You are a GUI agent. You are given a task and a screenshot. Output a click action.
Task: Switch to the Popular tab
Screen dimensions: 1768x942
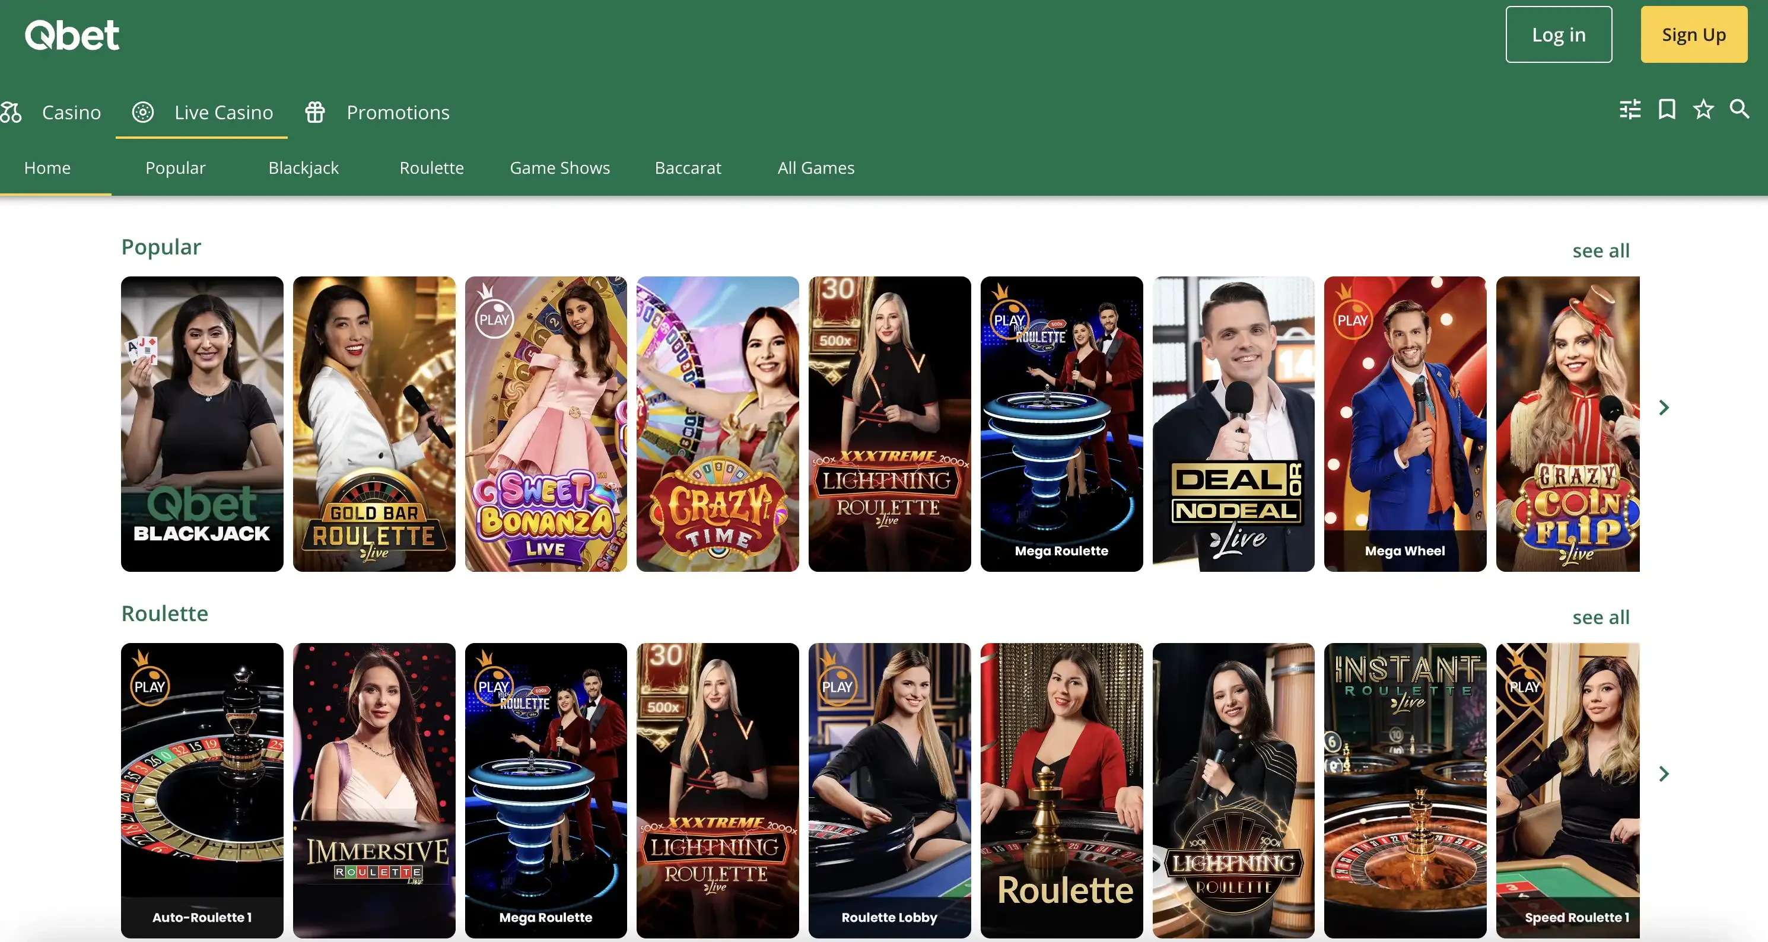click(175, 167)
